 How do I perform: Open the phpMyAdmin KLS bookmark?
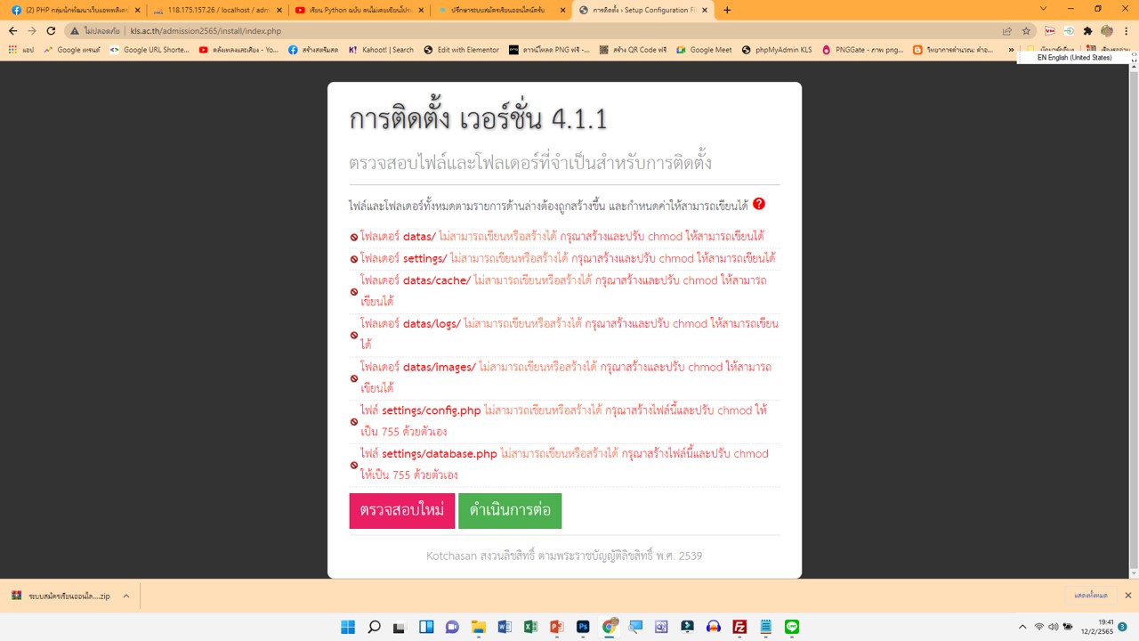[779, 50]
